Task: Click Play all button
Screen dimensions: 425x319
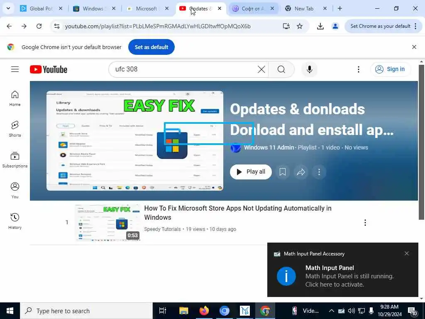Action: point(251,172)
